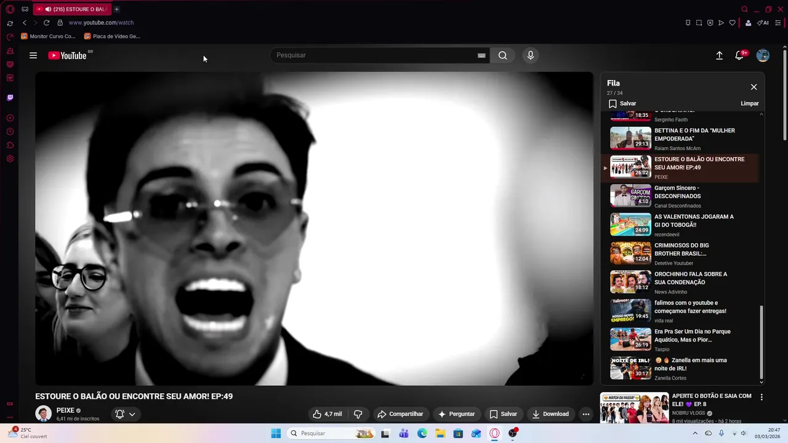Click the Compartilhar button
The image size is (788, 443).
[400, 414]
